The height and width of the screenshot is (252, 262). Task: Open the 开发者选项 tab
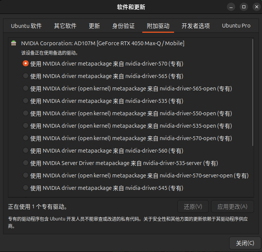coord(196,26)
